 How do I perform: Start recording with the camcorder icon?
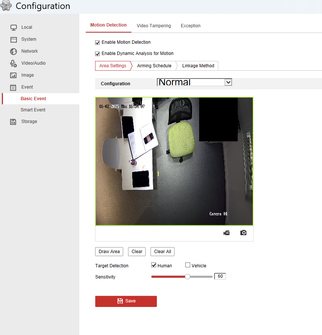pyautogui.click(x=227, y=233)
